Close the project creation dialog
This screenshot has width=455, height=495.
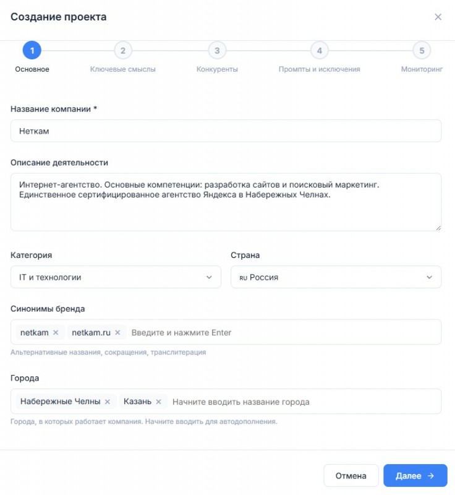[x=438, y=17]
